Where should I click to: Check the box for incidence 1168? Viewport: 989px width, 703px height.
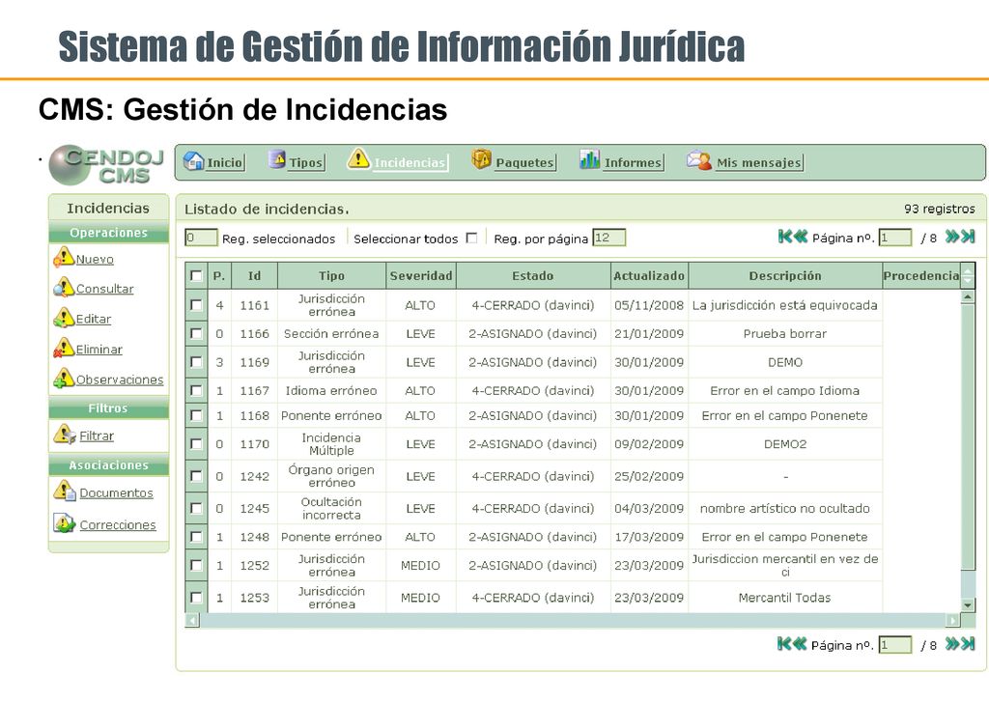pos(196,415)
